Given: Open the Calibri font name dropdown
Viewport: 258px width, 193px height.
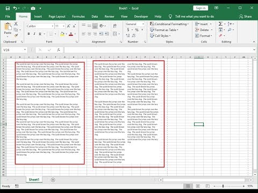Looking at the screenshot, I should coord(53,26).
